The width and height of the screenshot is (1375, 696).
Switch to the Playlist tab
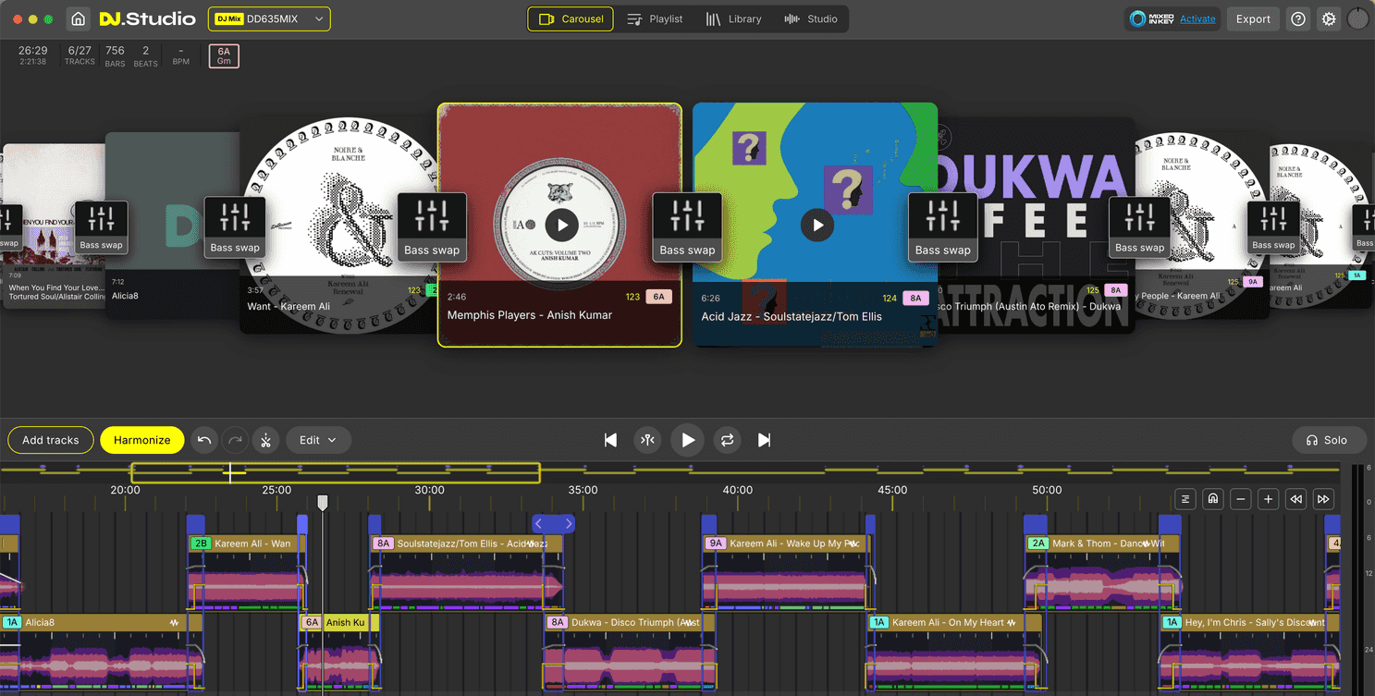[x=655, y=18]
